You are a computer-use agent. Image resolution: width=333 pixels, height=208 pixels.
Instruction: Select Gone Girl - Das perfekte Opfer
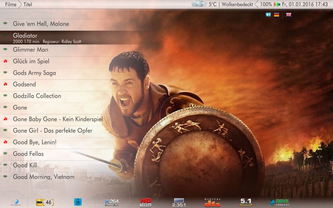tap(53, 131)
